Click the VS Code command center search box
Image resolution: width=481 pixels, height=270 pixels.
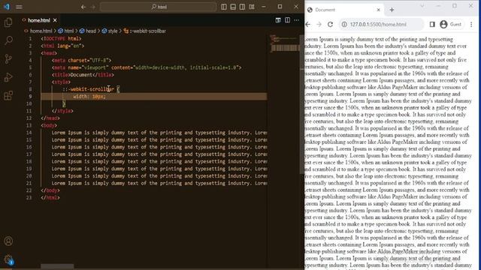(x=159, y=7)
